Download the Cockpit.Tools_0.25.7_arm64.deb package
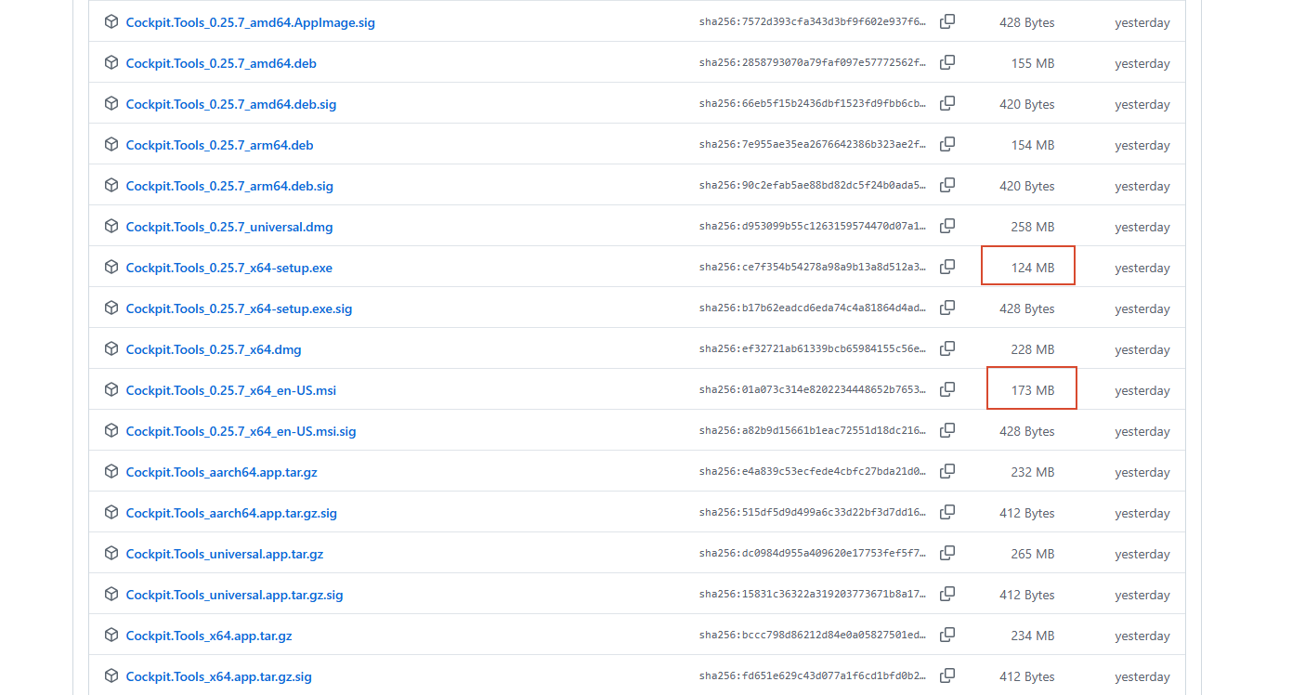 (220, 145)
